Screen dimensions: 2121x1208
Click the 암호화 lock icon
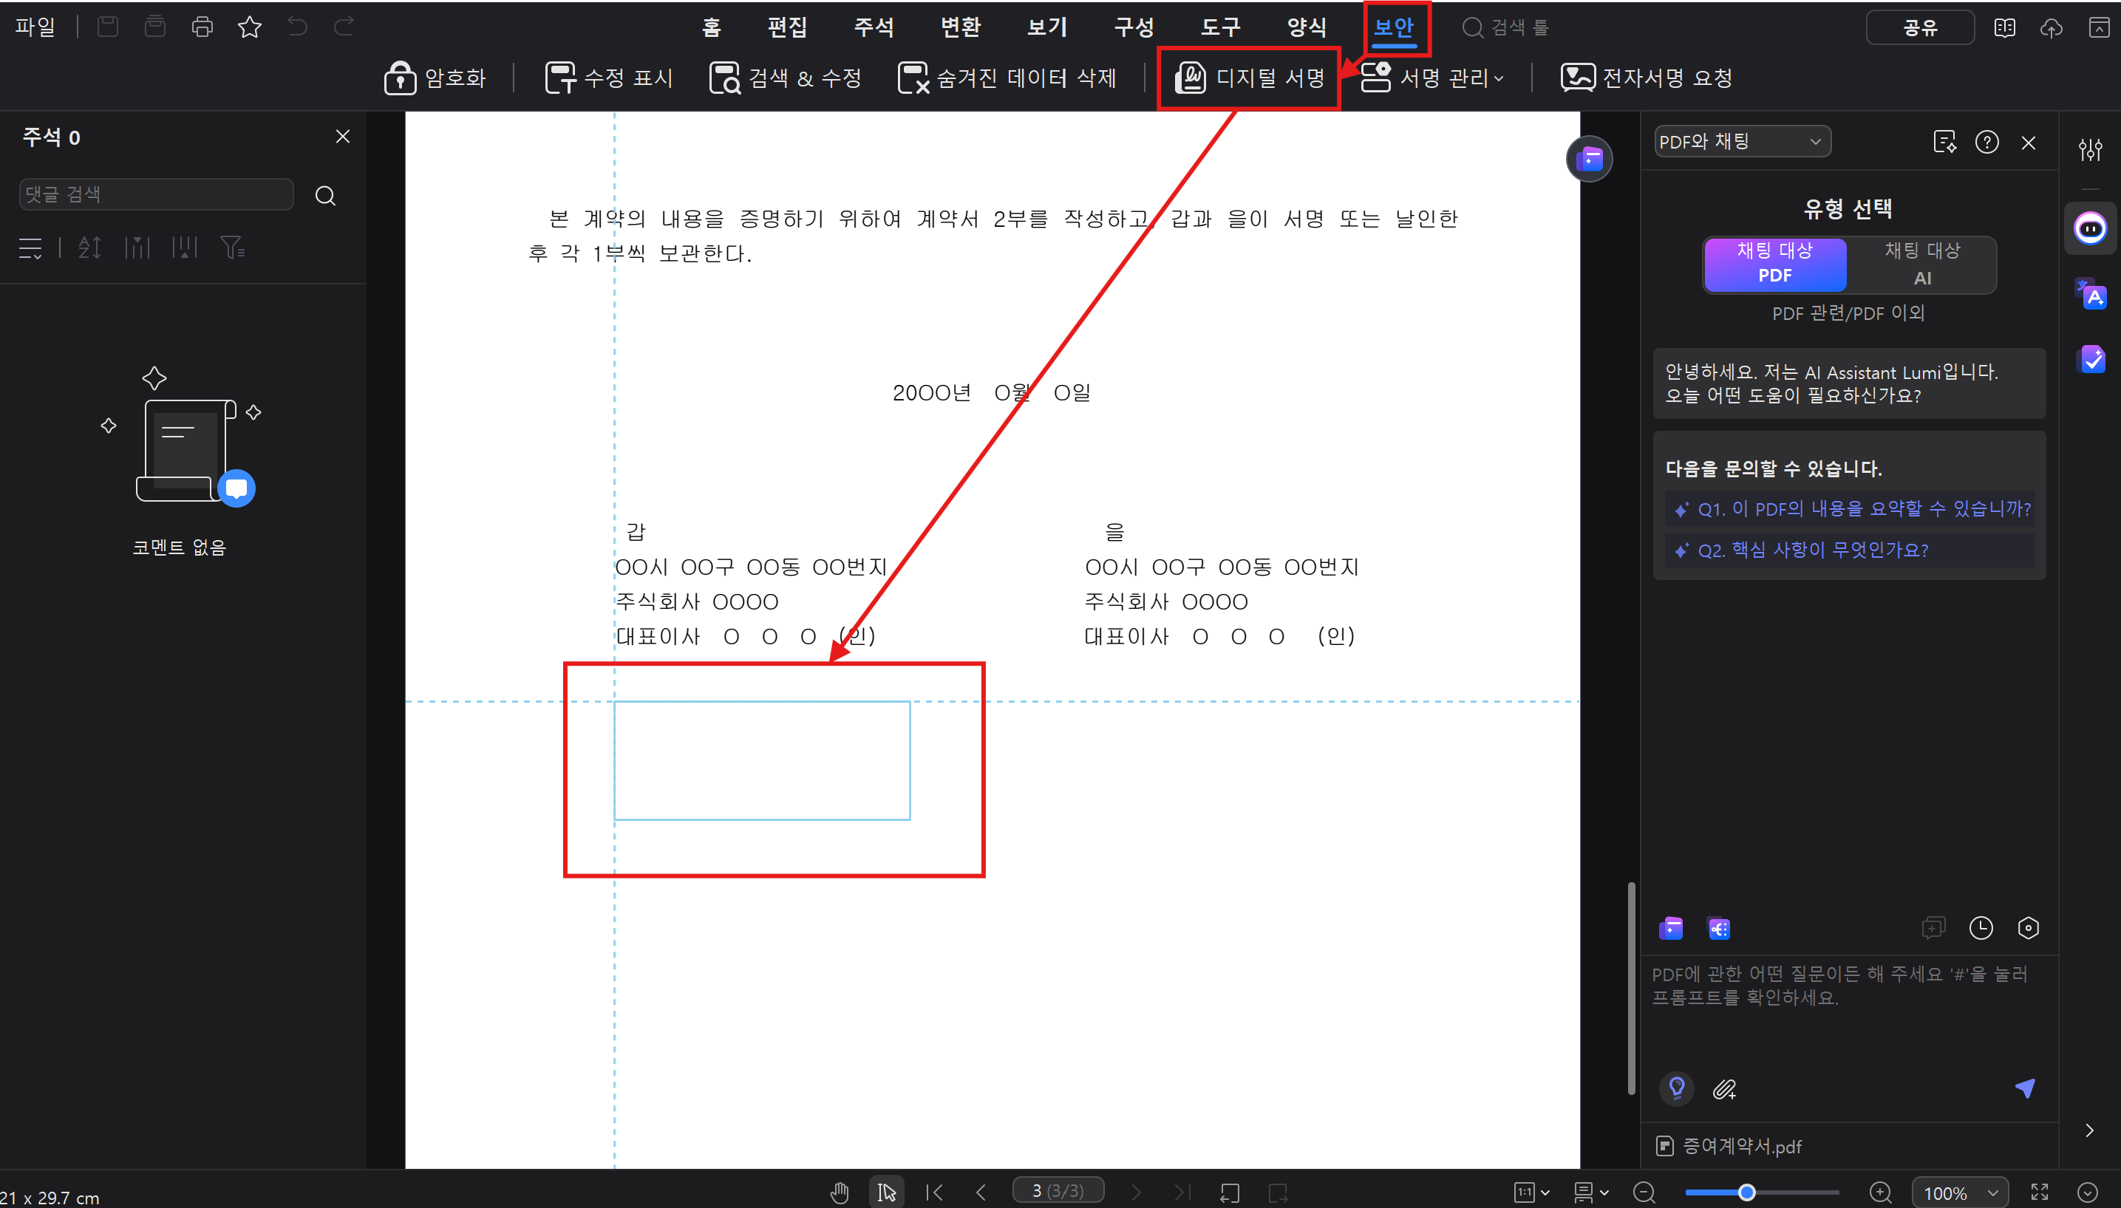[x=400, y=78]
